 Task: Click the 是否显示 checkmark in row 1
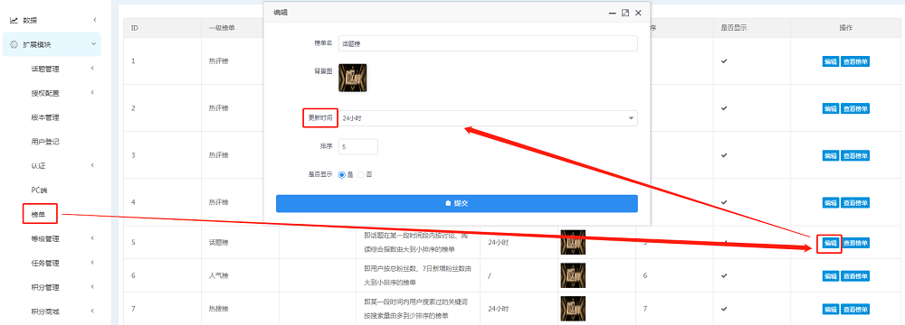[724, 61]
